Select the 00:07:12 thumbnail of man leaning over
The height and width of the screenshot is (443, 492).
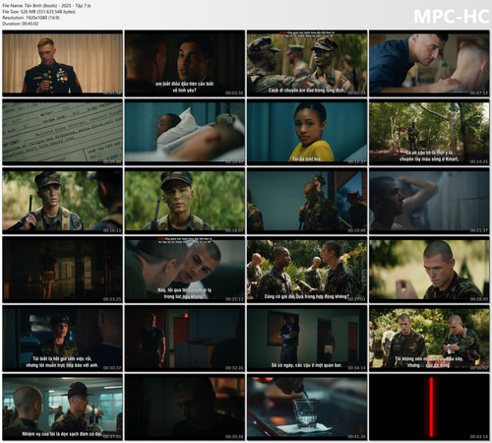(429, 63)
